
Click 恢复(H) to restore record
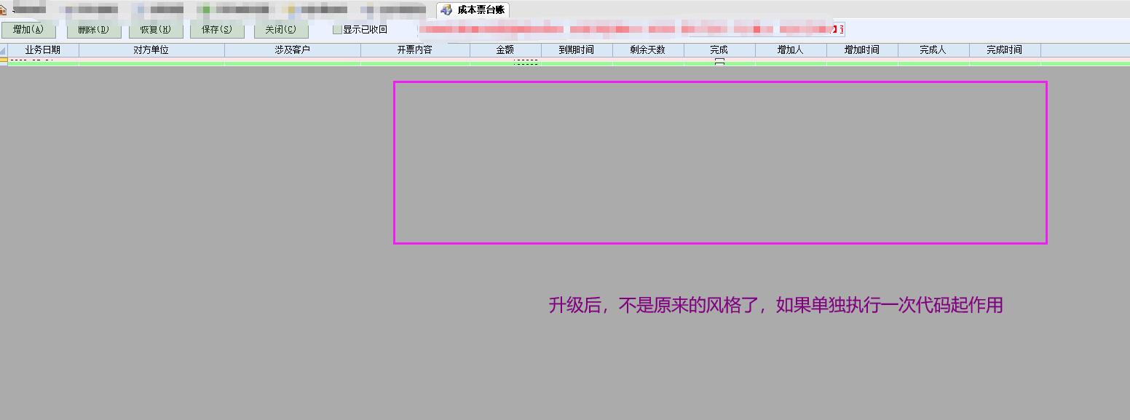pyautogui.click(x=156, y=30)
